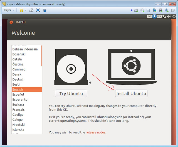Select Bosanski in the language list
Screen dimensions: 178x147
click(27, 54)
